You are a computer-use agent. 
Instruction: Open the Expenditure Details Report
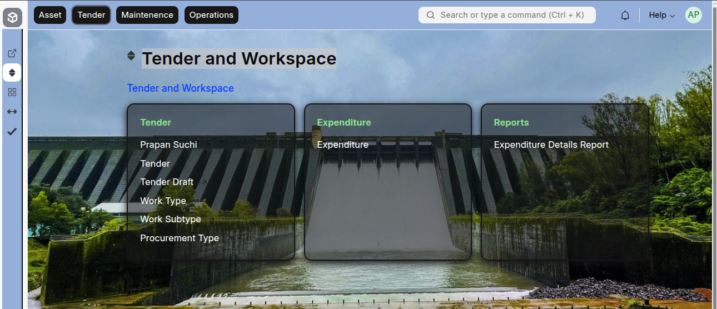pos(551,144)
